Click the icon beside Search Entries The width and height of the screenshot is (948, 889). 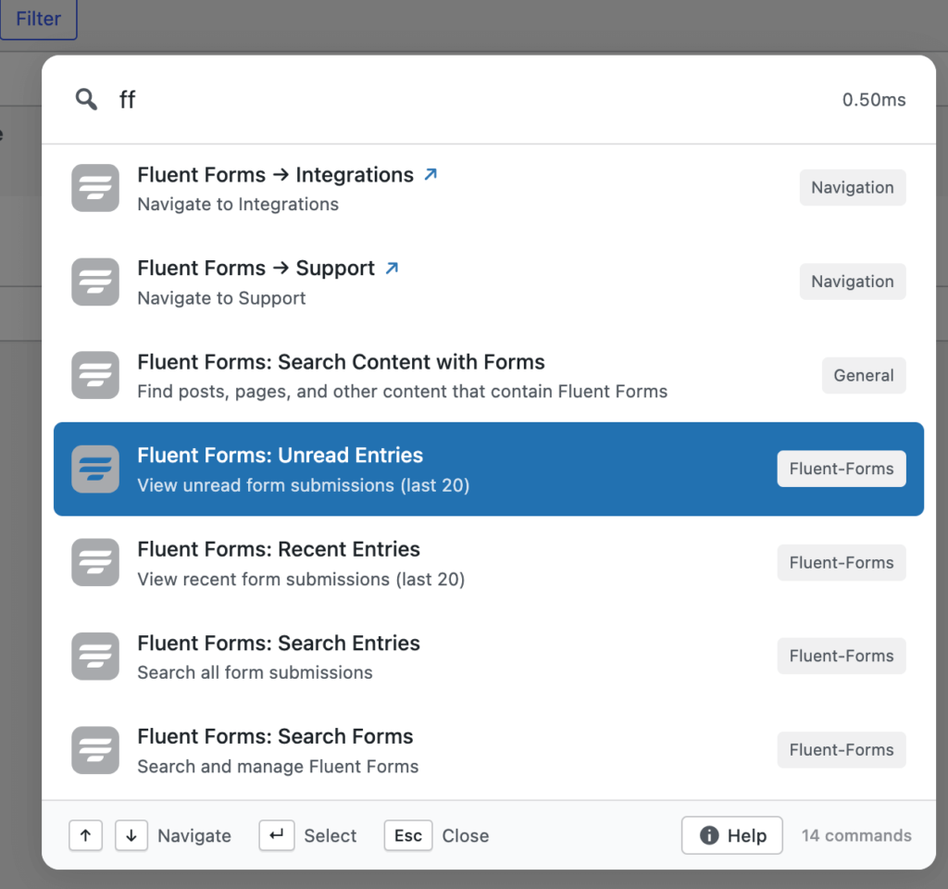point(95,656)
